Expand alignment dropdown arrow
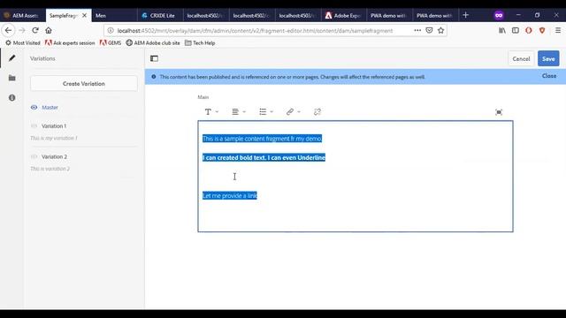 pyautogui.click(x=244, y=112)
